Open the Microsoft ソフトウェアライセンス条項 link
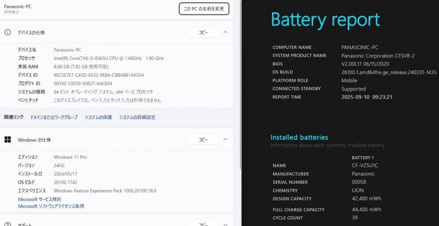The height and width of the screenshot is (226, 439). pyautogui.click(x=51, y=206)
